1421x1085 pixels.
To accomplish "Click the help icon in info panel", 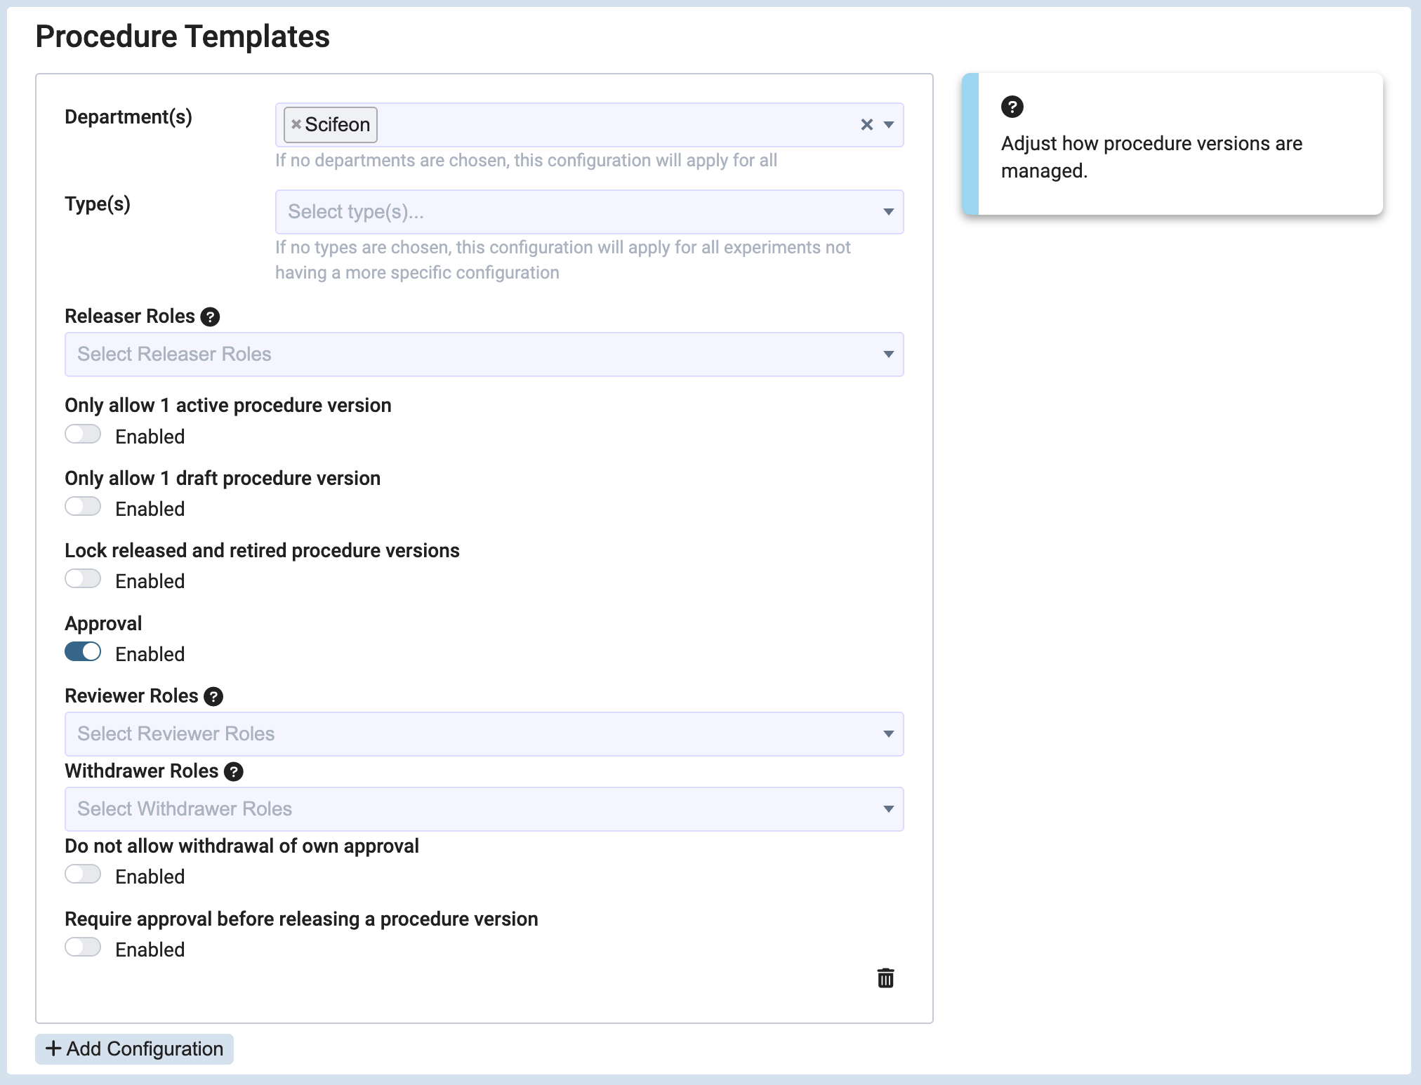I will point(1012,107).
